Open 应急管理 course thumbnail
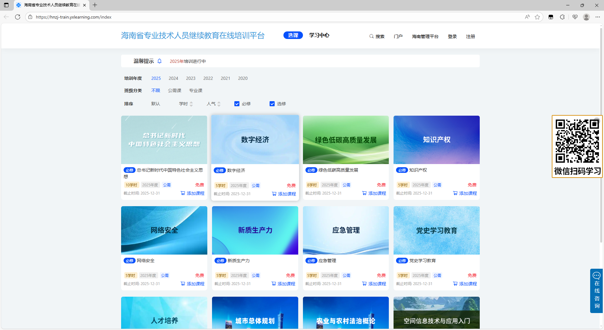This screenshot has width=604, height=330. click(x=346, y=230)
